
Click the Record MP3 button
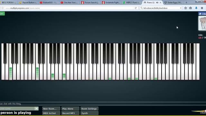(x=70, y=113)
